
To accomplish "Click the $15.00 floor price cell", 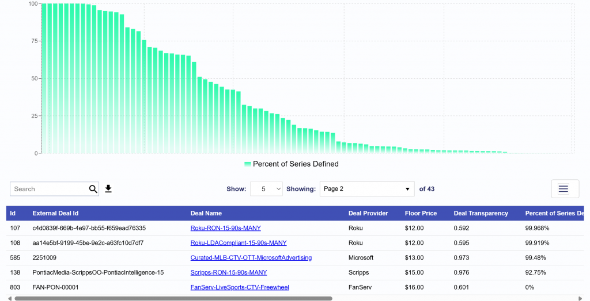I will (414, 272).
